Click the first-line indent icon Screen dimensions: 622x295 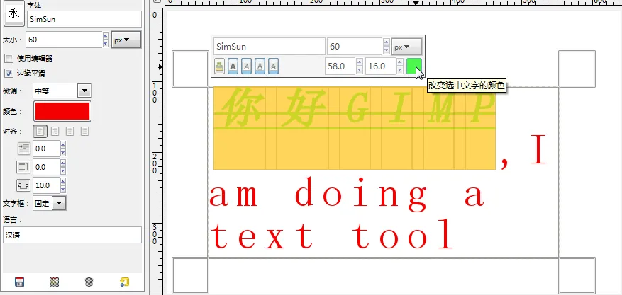pos(23,149)
